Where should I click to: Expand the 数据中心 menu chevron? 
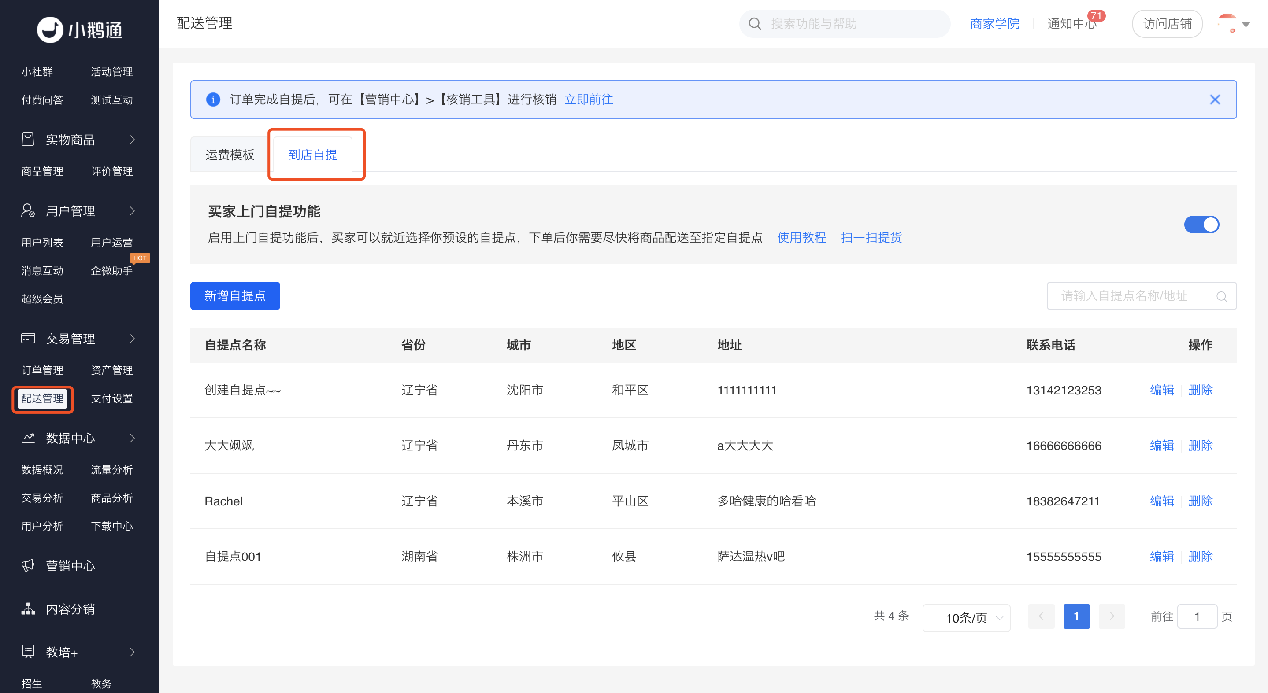click(x=132, y=438)
